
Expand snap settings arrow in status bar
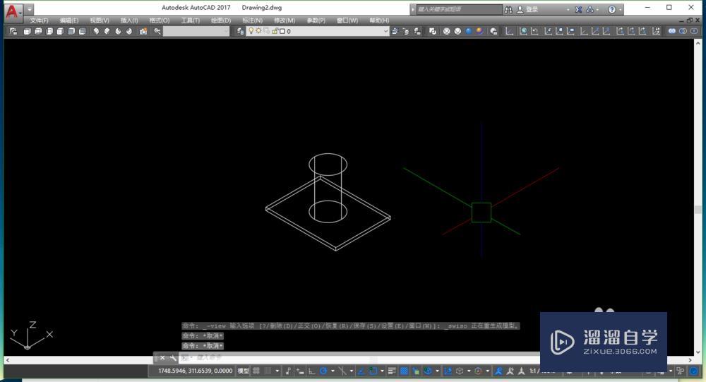[x=277, y=371]
